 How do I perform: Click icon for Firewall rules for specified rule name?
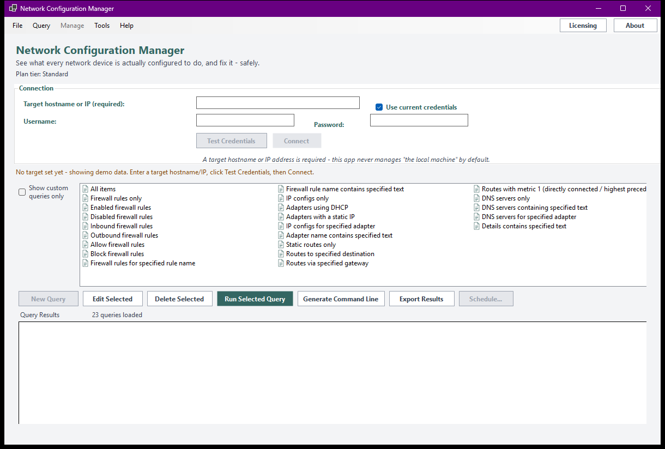tap(85, 263)
